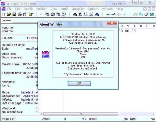The image size is (156, 122).
Task: Click the New file toolbar icon
Action: point(3,14)
